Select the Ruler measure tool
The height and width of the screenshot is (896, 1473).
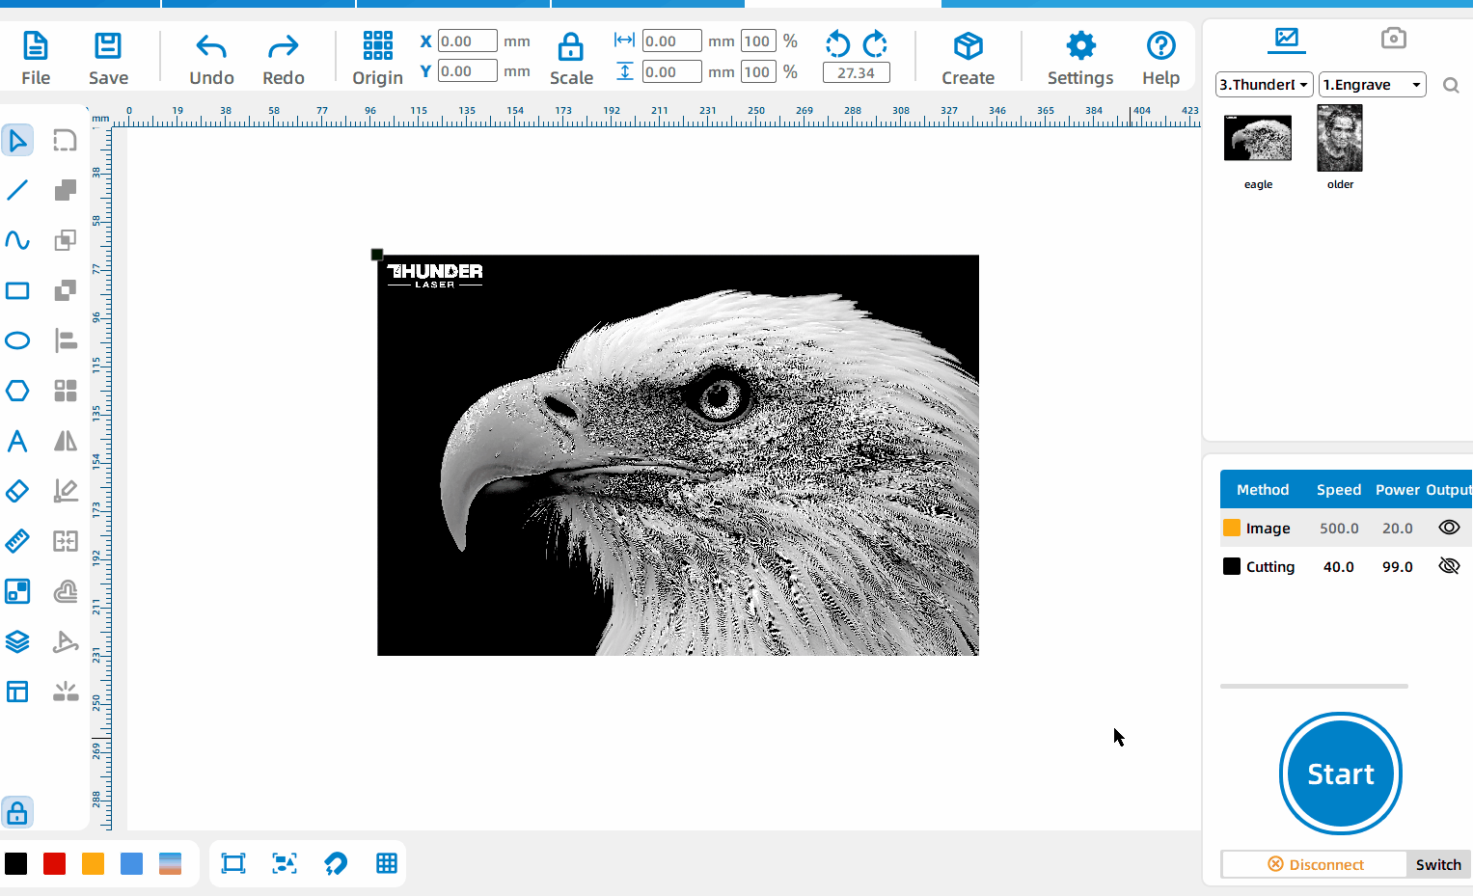pyautogui.click(x=17, y=541)
